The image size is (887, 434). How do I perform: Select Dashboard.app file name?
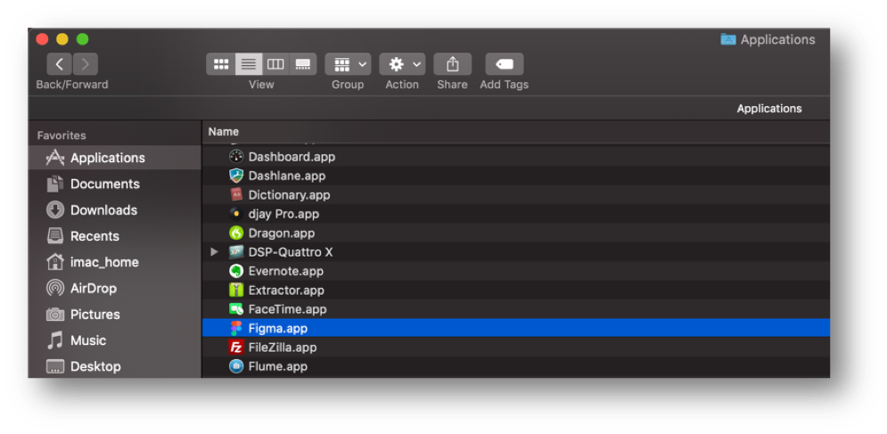(x=292, y=157)
